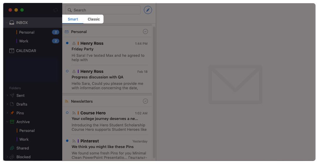Click the INBOX tray icon
The width and height of the screenshot is (317, 165).
[12, 23]
